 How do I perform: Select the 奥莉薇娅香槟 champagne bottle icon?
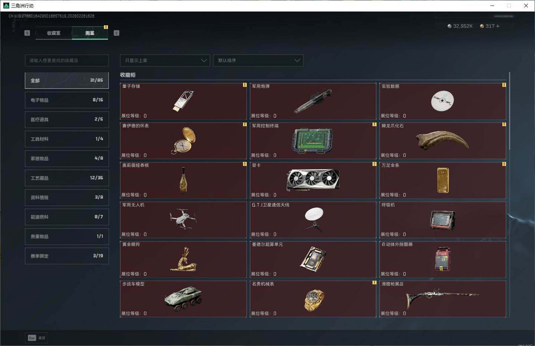coord(183,180)
